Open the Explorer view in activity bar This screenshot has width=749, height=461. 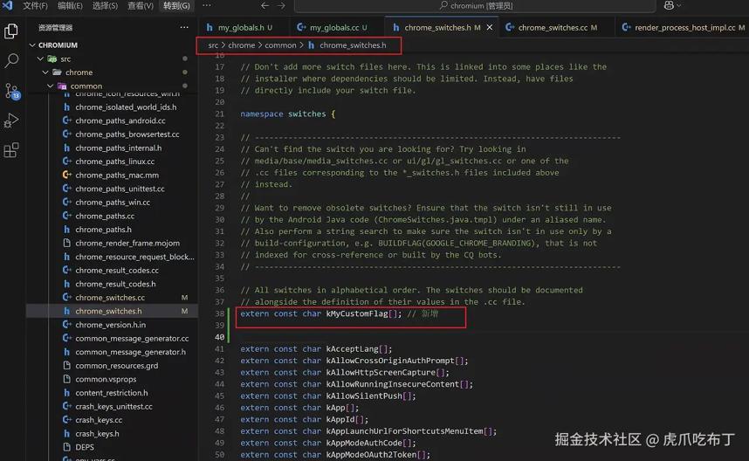(11, 31)
